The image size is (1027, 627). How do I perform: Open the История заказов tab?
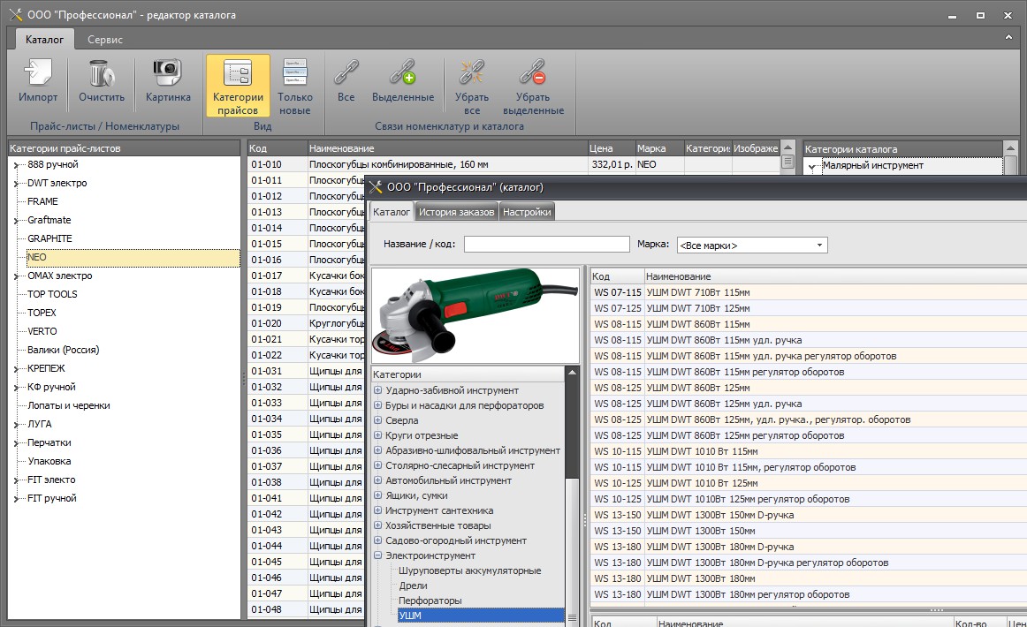coord(457,212)
